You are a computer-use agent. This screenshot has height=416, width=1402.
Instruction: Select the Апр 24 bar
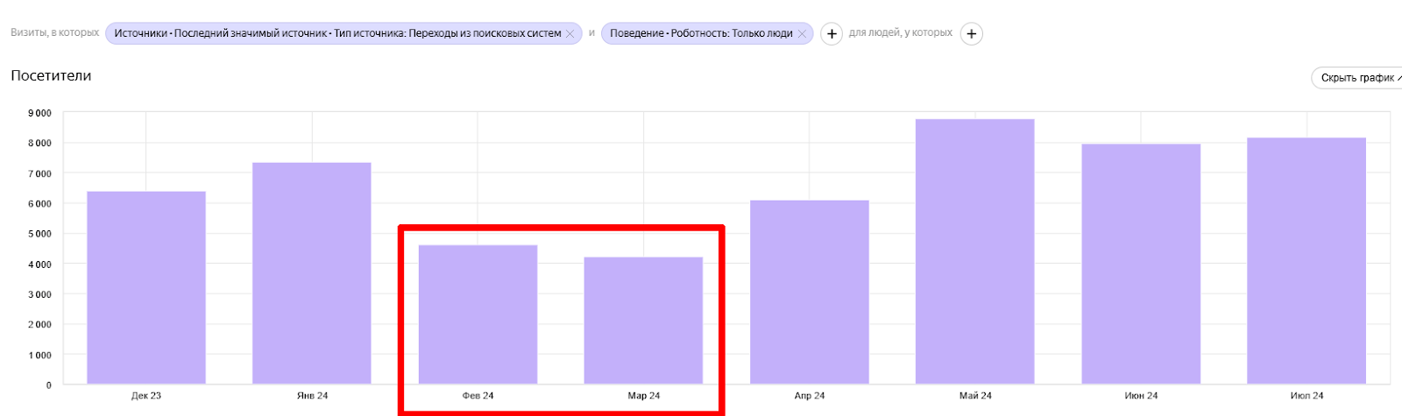[x=810, y=293]
